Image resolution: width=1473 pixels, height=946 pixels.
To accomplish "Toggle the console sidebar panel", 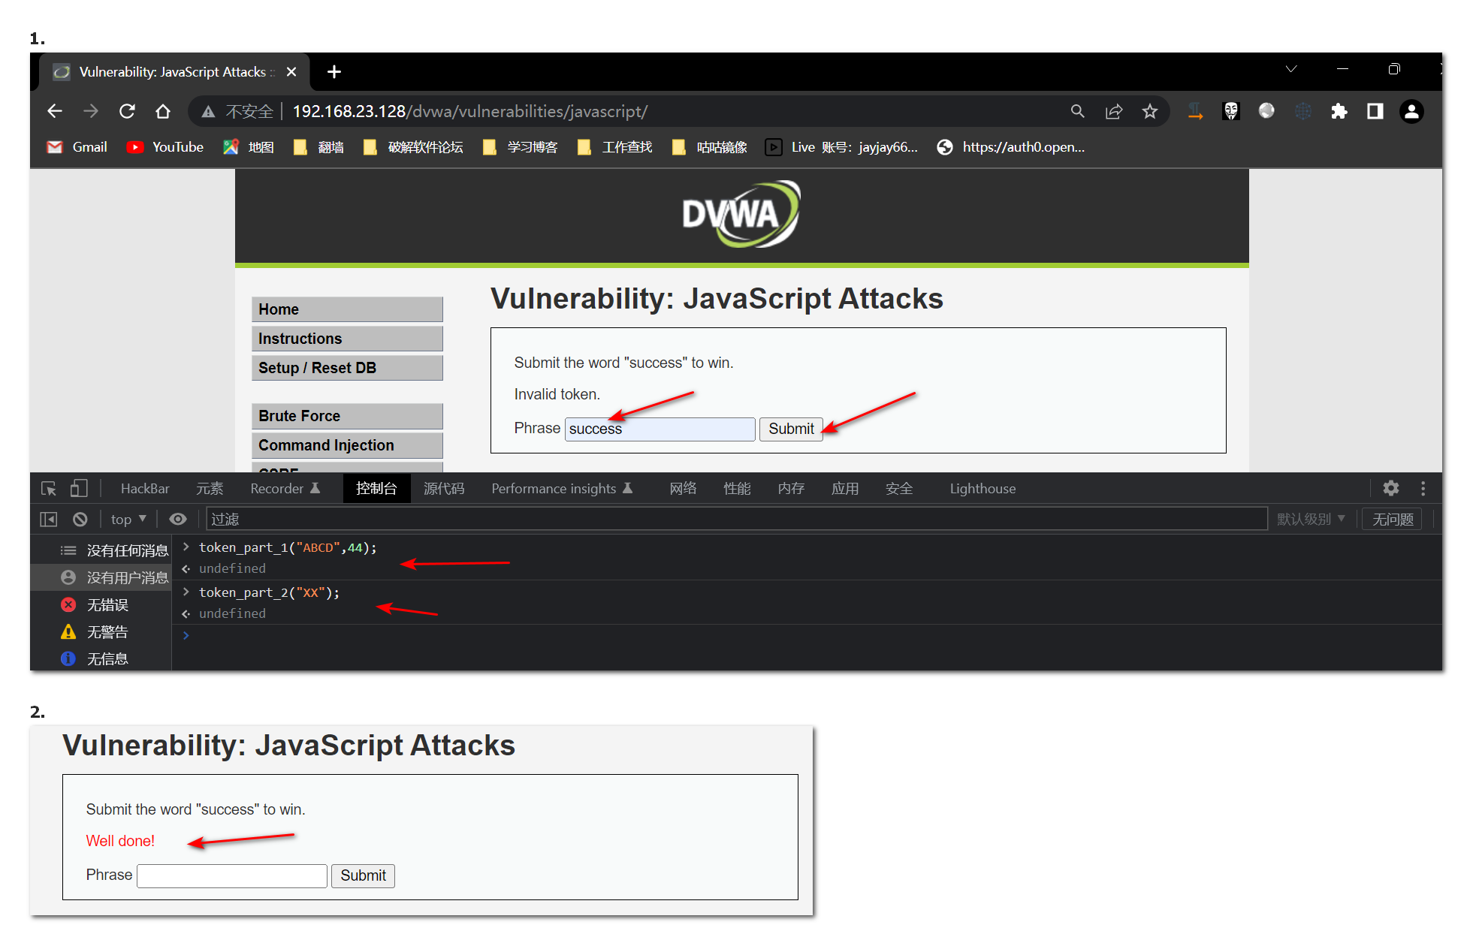I will (49, 520).
